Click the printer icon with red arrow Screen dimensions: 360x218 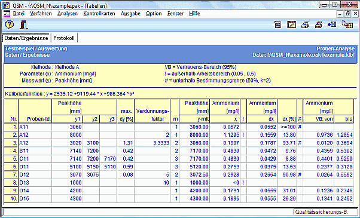point(319,24)
